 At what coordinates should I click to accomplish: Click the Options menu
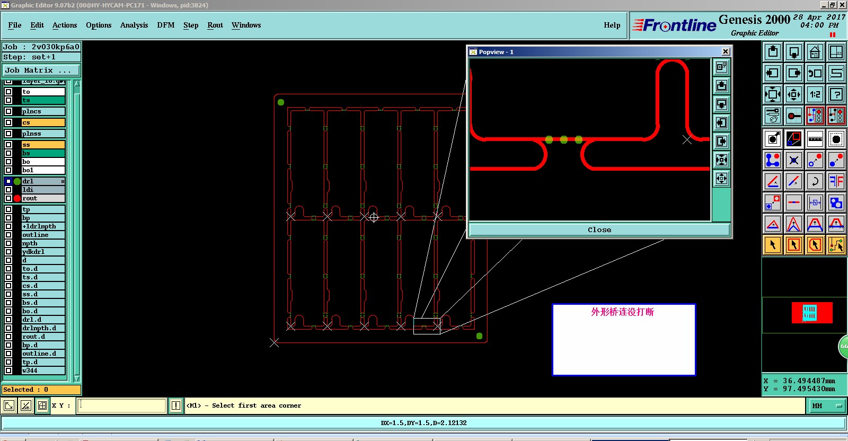(x=99, y=25)
